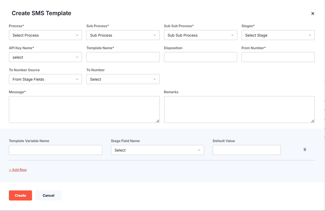325x211 pixels.
Task: Expand the To Number selector
Action: 123,79
